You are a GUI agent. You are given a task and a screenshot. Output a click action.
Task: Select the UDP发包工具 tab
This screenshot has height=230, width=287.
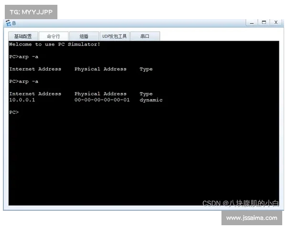(114, 36)
